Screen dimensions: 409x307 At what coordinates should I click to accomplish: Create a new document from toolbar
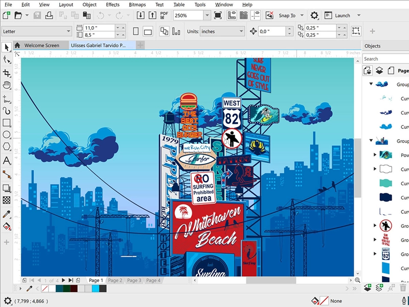coord(6,15)
